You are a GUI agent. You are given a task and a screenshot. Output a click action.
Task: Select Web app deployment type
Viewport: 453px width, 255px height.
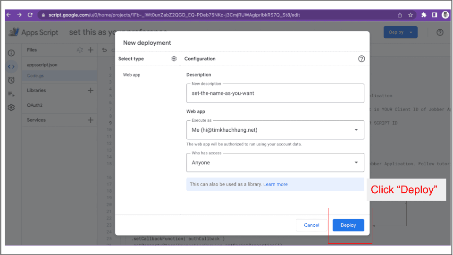(132, 75)
